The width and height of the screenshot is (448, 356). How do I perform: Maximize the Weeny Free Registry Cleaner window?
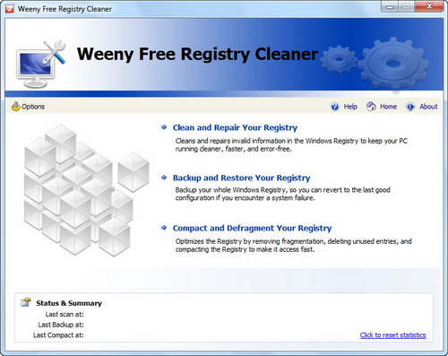pos(406,6)
